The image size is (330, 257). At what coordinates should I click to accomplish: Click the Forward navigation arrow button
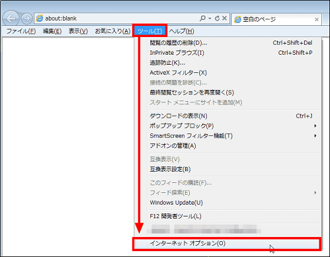[27, 19]
